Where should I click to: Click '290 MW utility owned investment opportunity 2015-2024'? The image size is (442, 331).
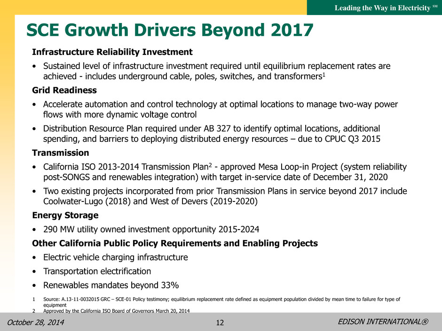pos(151,230)
